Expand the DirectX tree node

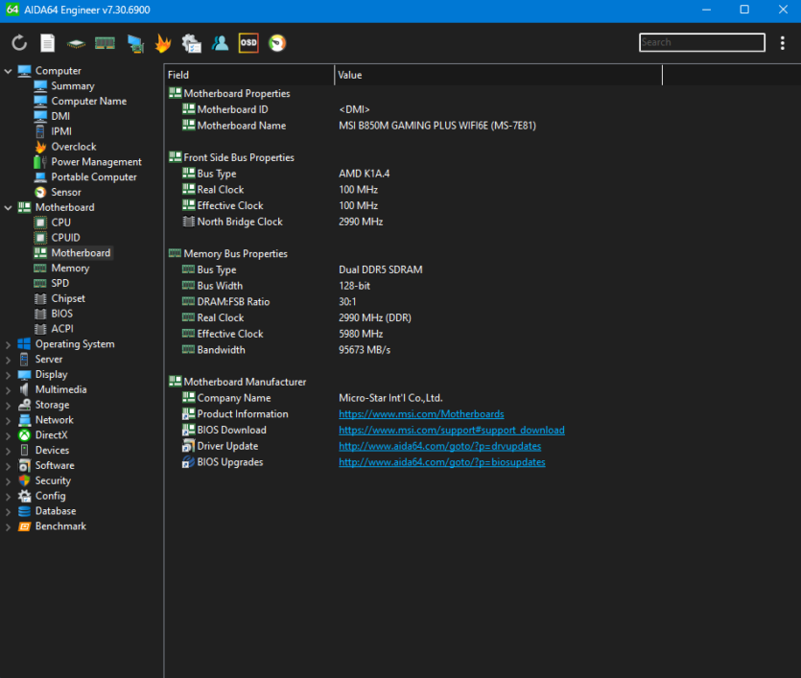pos(9,436)
